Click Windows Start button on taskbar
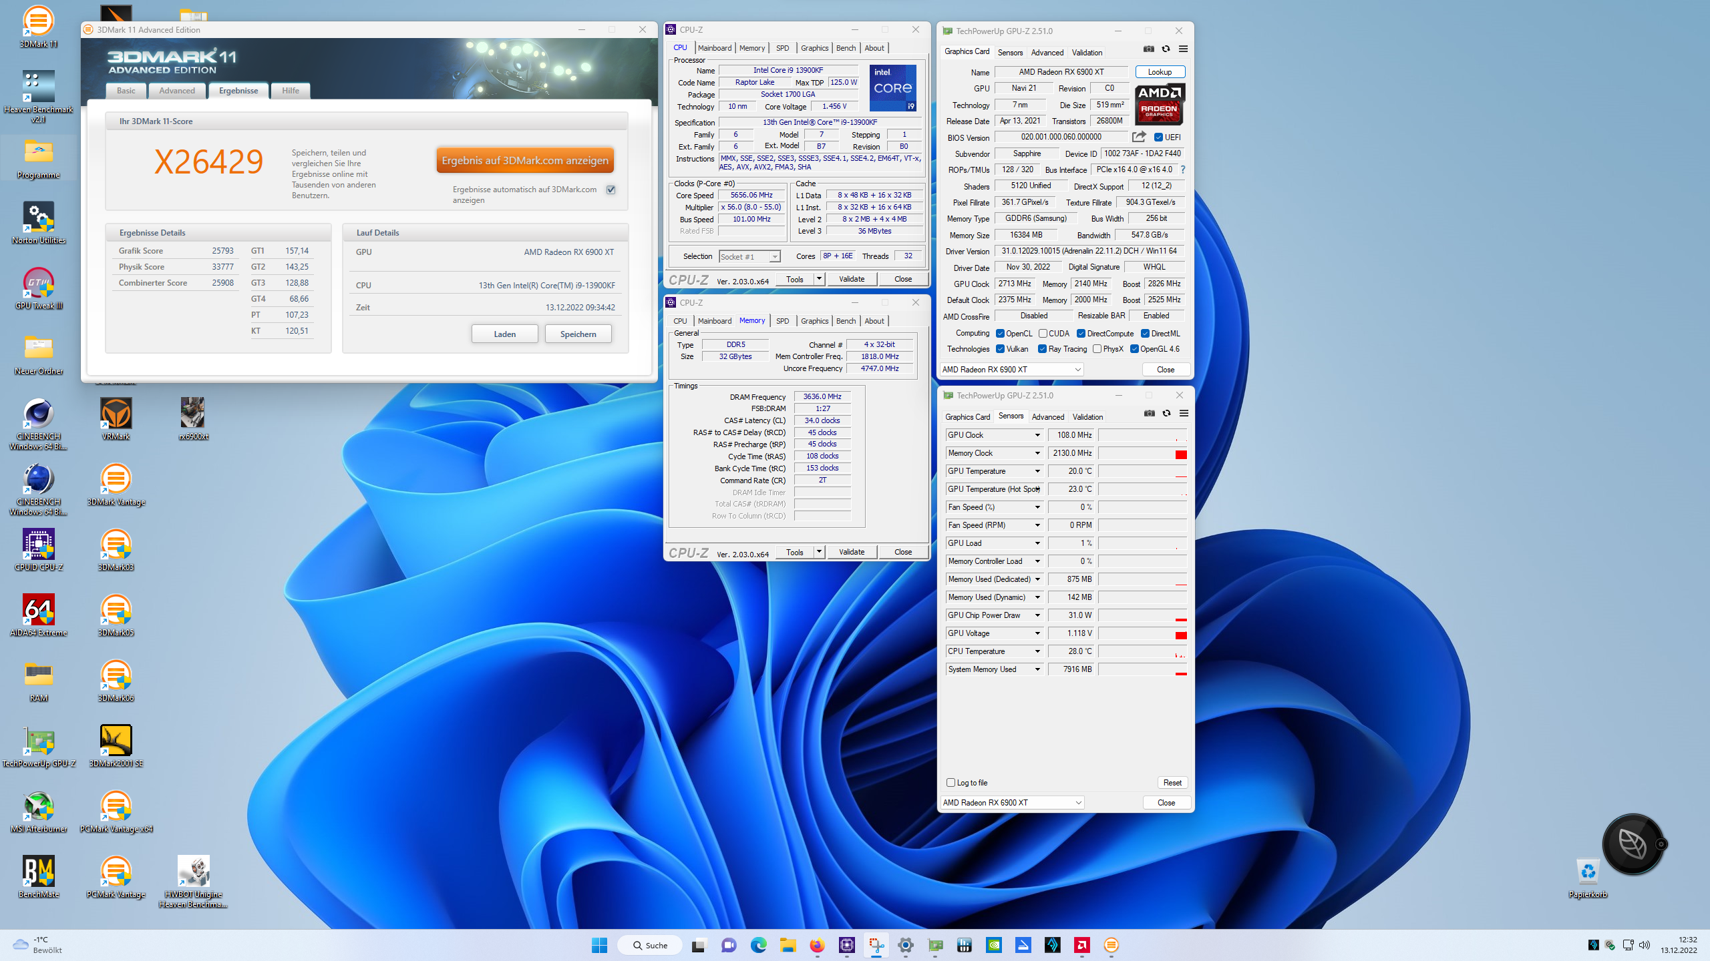The image size is (1710, 961). 599,945
